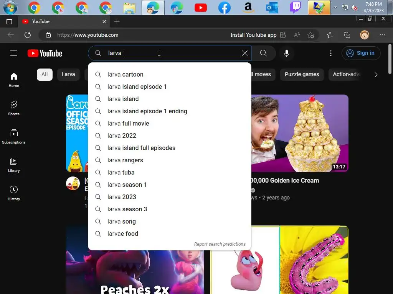Refresh the page in Edge
This screenshot has width=393, height=294.
[28, 35]
